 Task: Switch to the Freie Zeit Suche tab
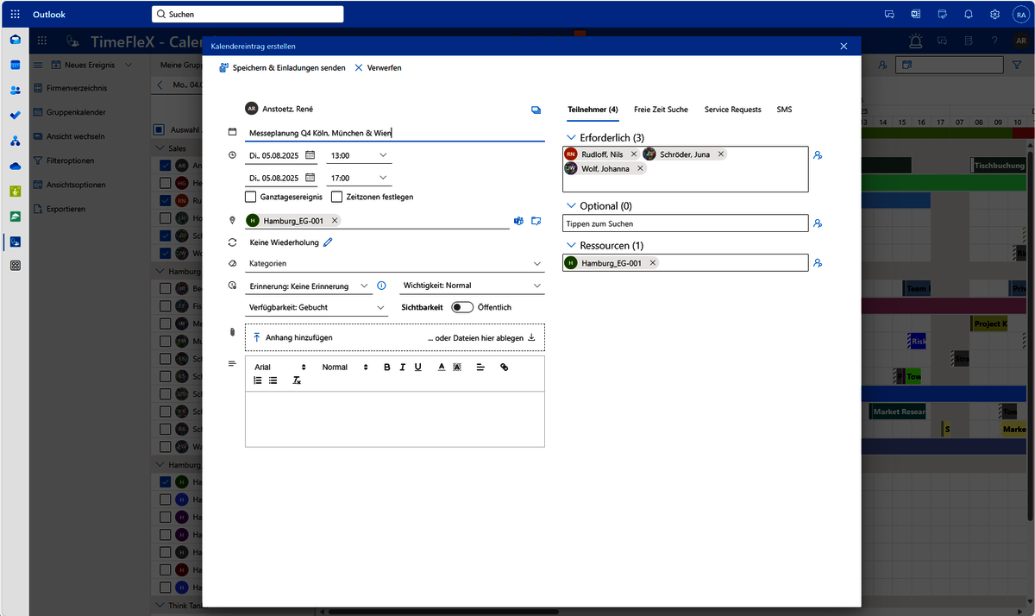661,110
